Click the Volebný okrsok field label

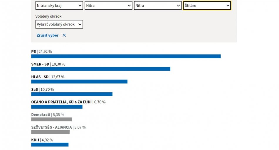pos(48,16)
